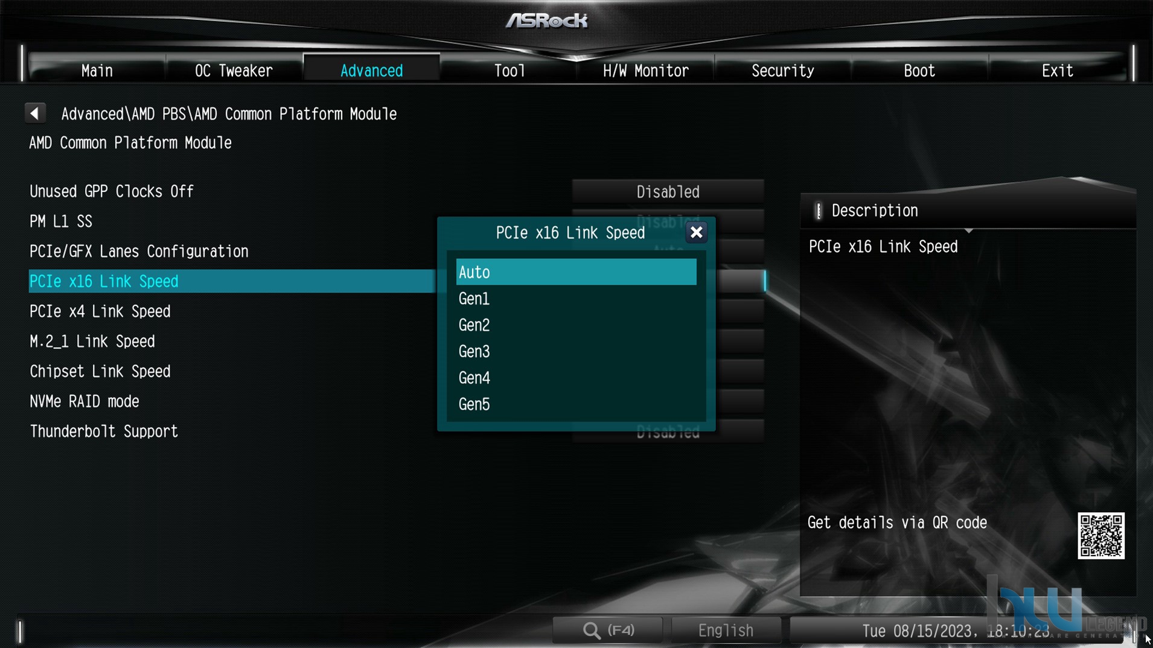Click the English language button

coord(726,631)
